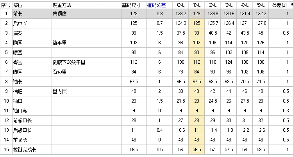Select grading value 0.4 for 后领口长
The width and height of the screenshot is (293, 157).
[159, 130]
